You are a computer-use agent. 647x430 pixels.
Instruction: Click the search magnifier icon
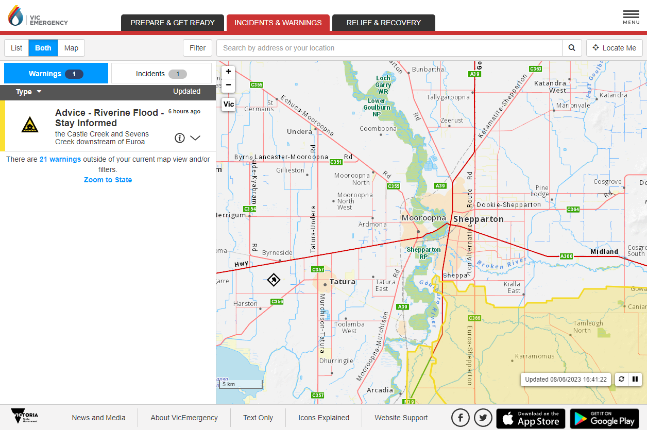pos(572,48)
